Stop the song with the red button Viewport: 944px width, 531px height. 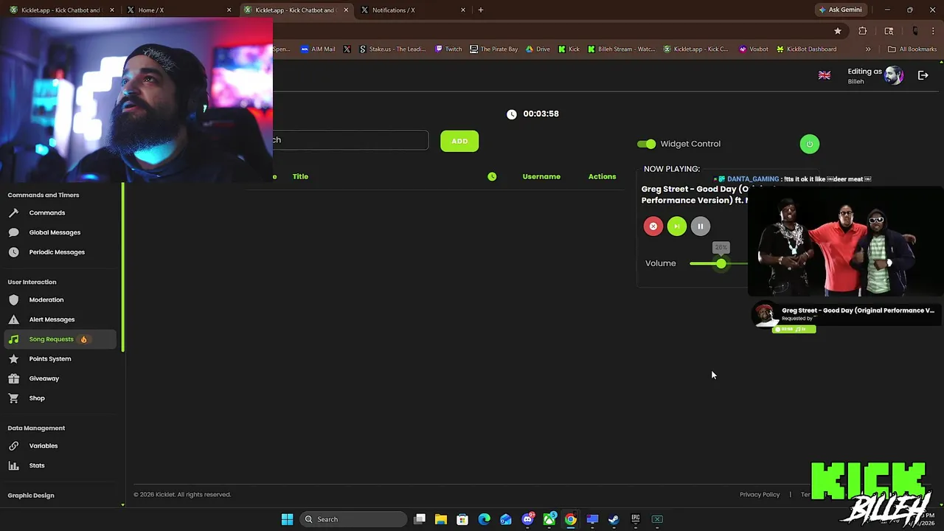(653, 226)
